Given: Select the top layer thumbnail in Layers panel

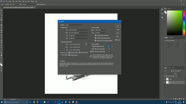Looking at the screenshot, I should pyautogui.click(x=167, y=79).
